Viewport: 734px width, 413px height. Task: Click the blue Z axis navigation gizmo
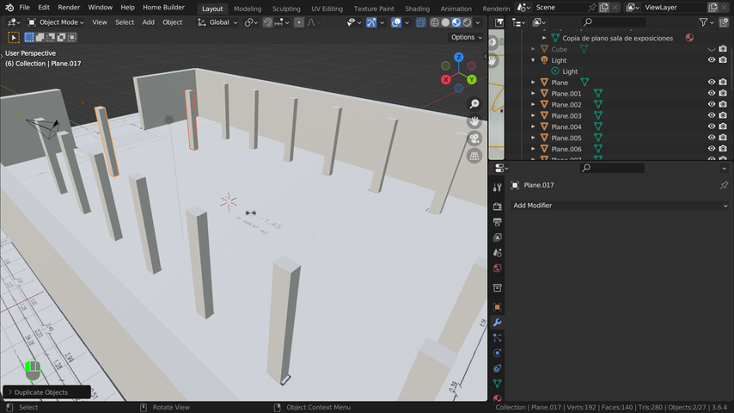click(459, 58)
